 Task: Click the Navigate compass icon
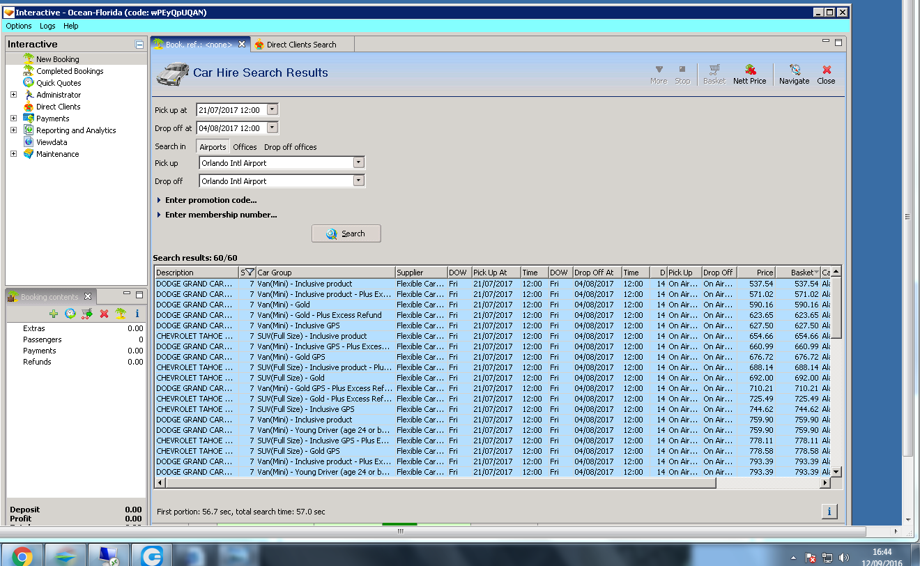pyautogui.click(x=795, y=75)
